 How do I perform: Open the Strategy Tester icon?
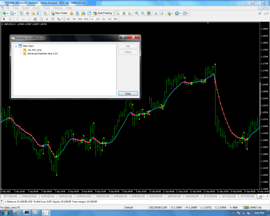pos(45,13)
